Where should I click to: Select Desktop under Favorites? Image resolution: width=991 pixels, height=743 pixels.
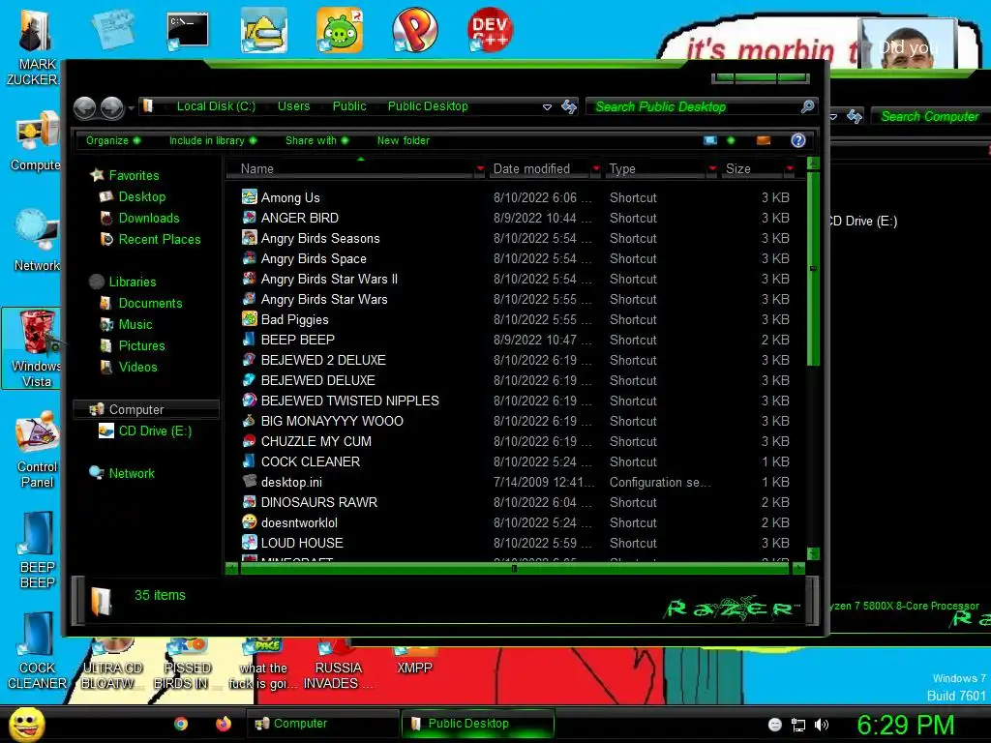pyautogui.click(x=142, y=196)
